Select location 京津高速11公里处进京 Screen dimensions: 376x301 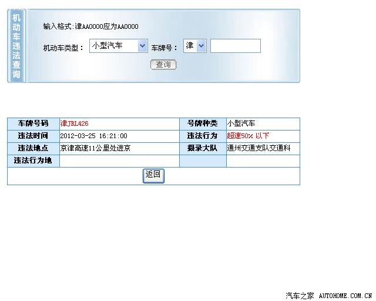click(95, 148)
